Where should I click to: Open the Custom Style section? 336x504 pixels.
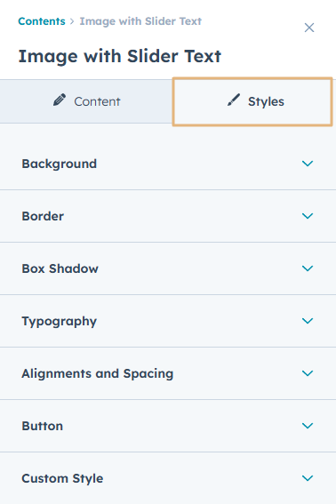(168, 478)
